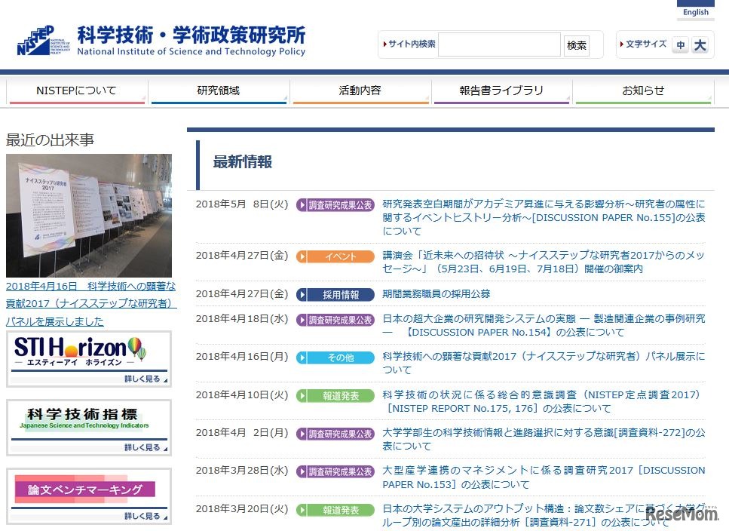Viewport: 729px width, 531px height.
Task: Click 調査研究成果公表 tag for April 2 entry
Action: (x=335, y=434)
